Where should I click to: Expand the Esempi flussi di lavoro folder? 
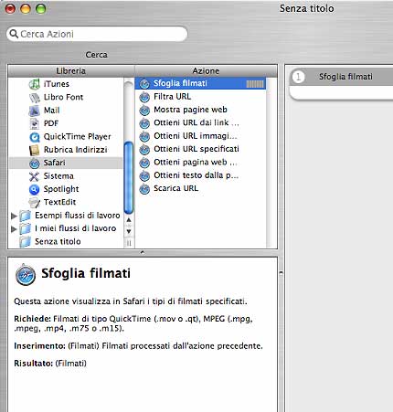(14, 216)
